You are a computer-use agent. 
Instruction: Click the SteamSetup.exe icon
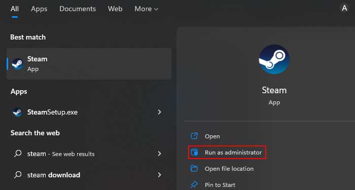coord(18,112)
